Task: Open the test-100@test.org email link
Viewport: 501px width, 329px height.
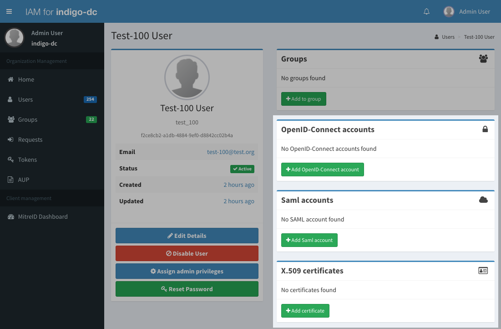Action: pyautogui.click(x=230, y=152)
